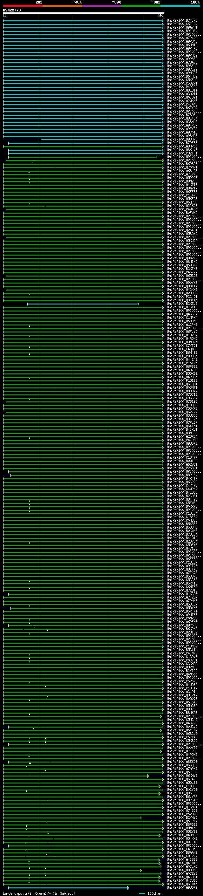Select the UniRef100_A2WXX3 label
The width and height of the screenshot is (203, 896).
click(182, 101)
